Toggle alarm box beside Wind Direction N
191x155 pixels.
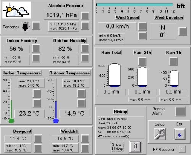pyautogui.click(x=183, y=31)
